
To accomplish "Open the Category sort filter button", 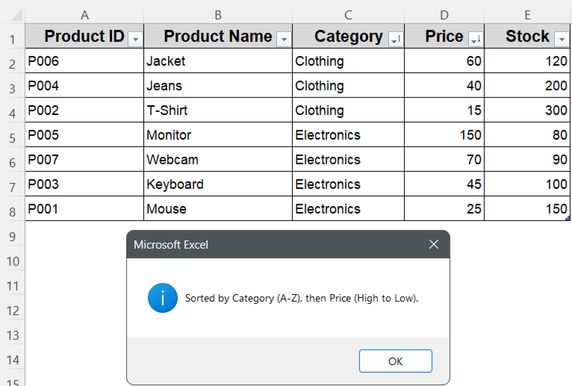I will coord(396,39).
